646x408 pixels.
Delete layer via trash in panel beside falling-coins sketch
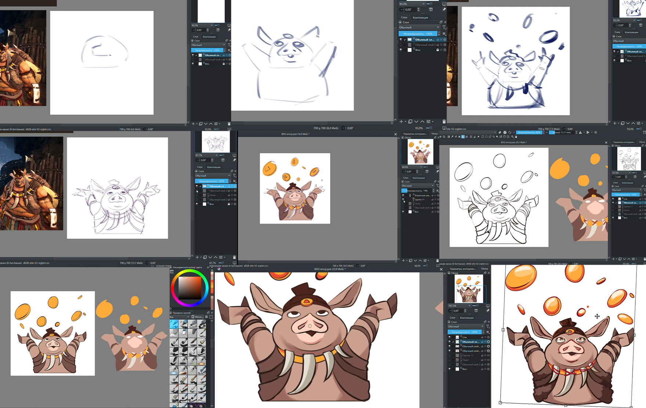[x=444, y=122]
